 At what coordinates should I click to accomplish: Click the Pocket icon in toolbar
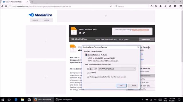point(175,6)
